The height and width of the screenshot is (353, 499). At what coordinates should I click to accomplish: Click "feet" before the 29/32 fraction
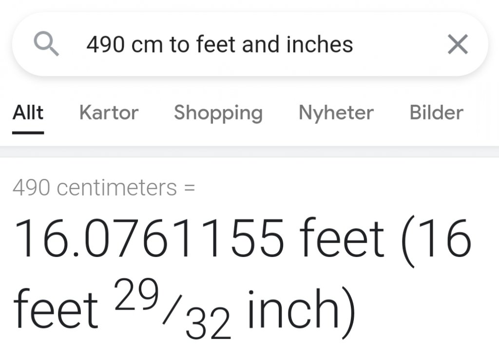click(56, 308)
